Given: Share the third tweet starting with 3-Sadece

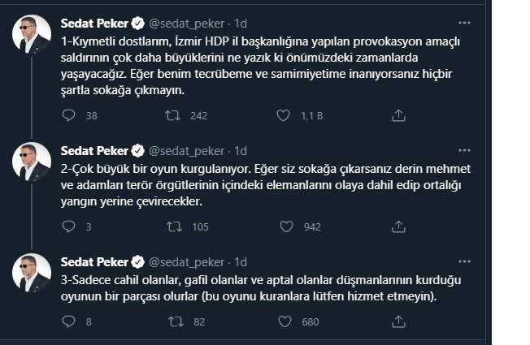Looking at the screenshot, I should click(398, 321).
